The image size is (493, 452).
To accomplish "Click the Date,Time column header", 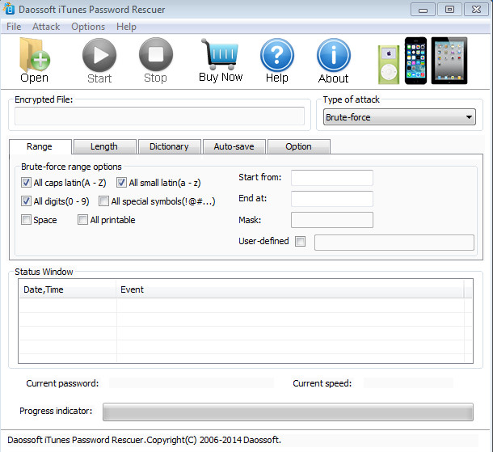I will (x=68, y=289).
